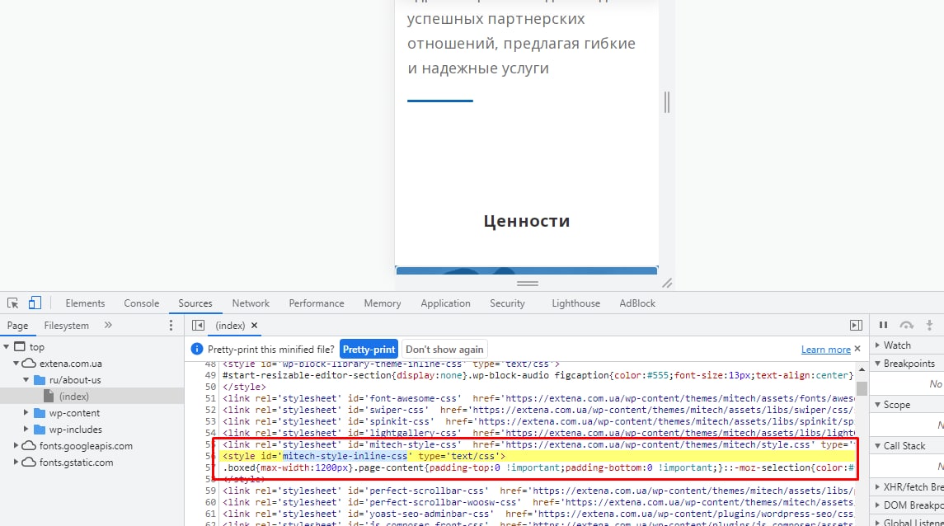The width and height of the screenshot is (944, 526).
Task: Click the device viewport bottom resize handle
Action: coord(527,283)
